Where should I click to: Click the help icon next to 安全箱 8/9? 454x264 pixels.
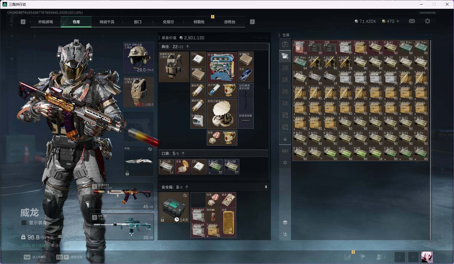point(186,187)
